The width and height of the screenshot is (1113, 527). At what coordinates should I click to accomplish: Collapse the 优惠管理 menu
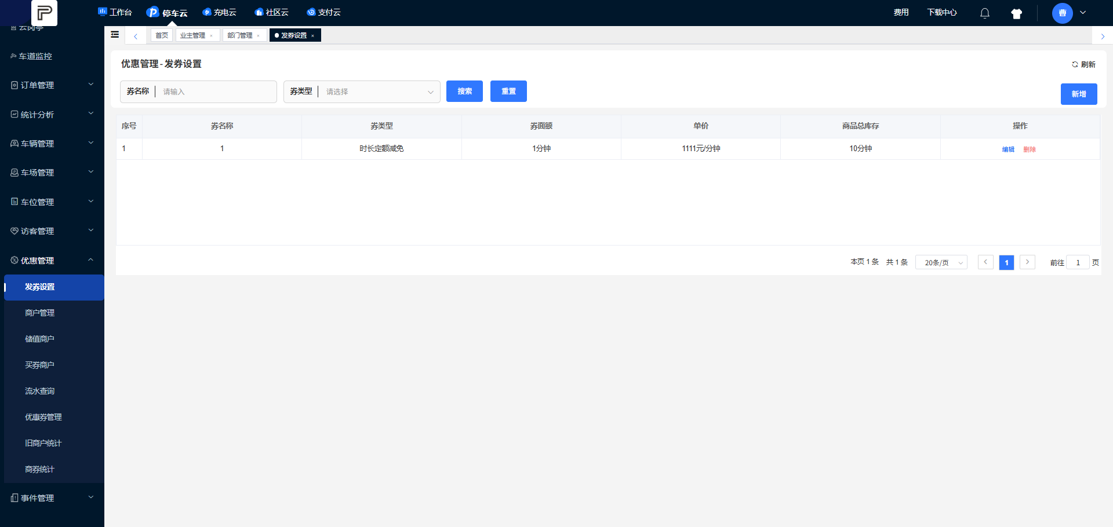click(x=52, y=261)
